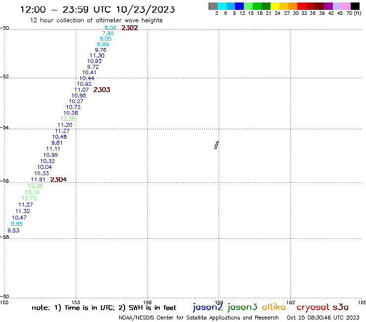Click the 10.48 wave height value
Screen dimensions: 366x322
coord(59,137)
